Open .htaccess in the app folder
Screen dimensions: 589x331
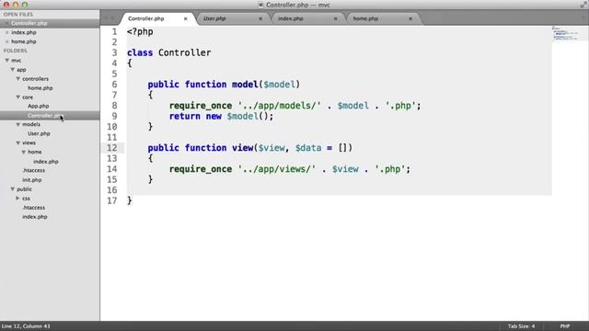tap(34, 170)
